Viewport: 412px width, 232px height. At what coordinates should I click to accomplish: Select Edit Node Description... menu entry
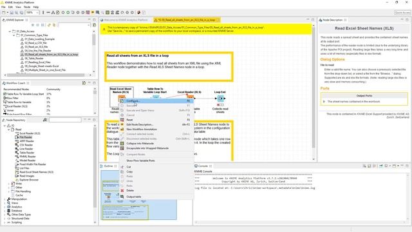(x=156, y=124)
